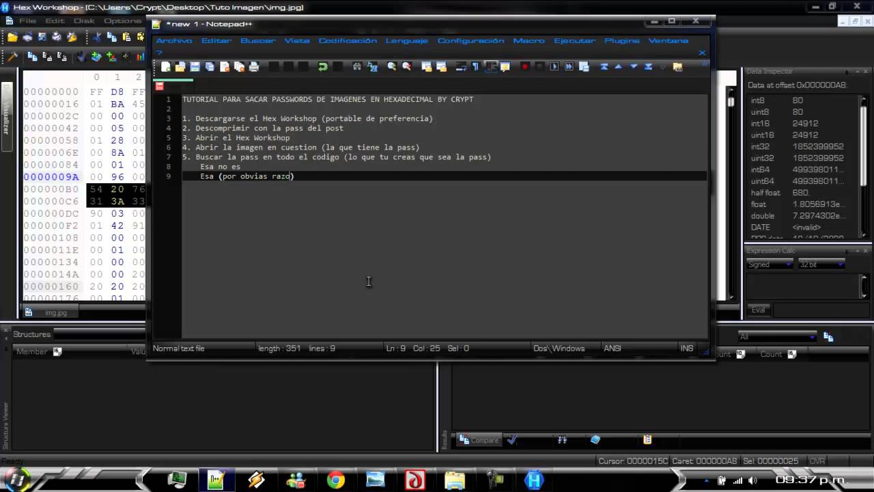
Task: Click Hex Workshop Paste clipboard icon
Action: click(x=126, y=37)
